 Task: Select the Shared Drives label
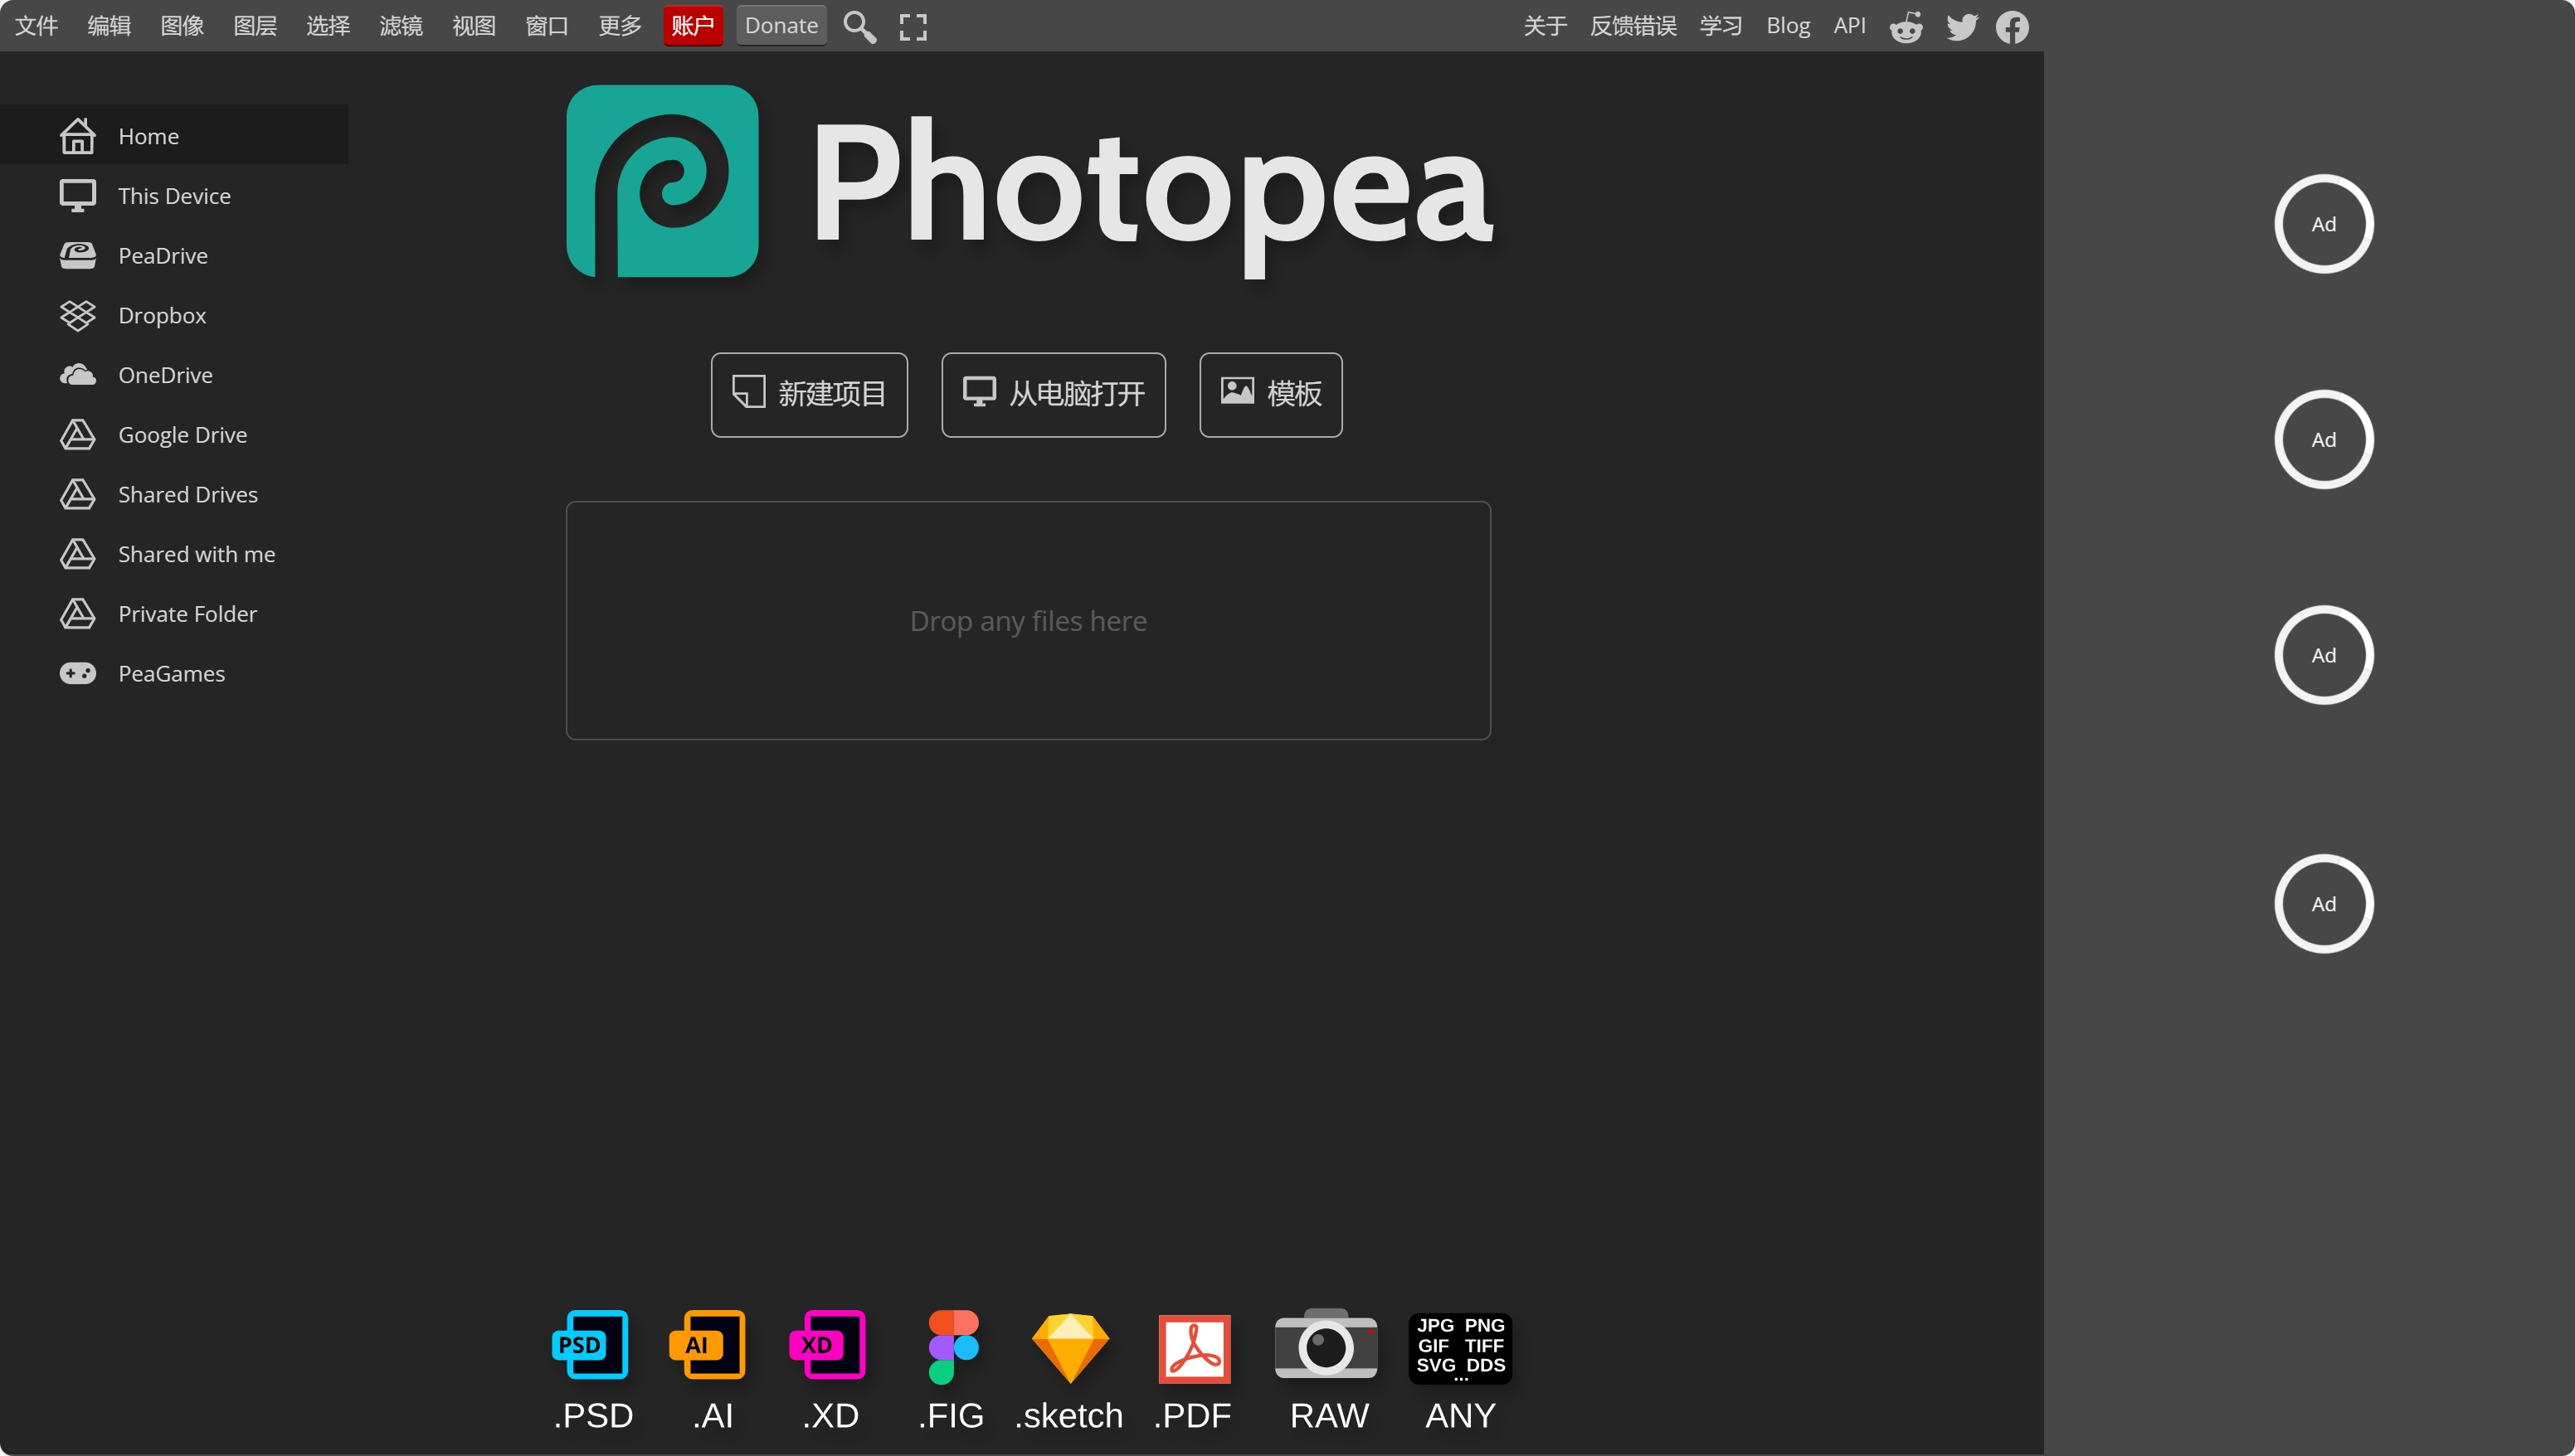tap(187, 495)
